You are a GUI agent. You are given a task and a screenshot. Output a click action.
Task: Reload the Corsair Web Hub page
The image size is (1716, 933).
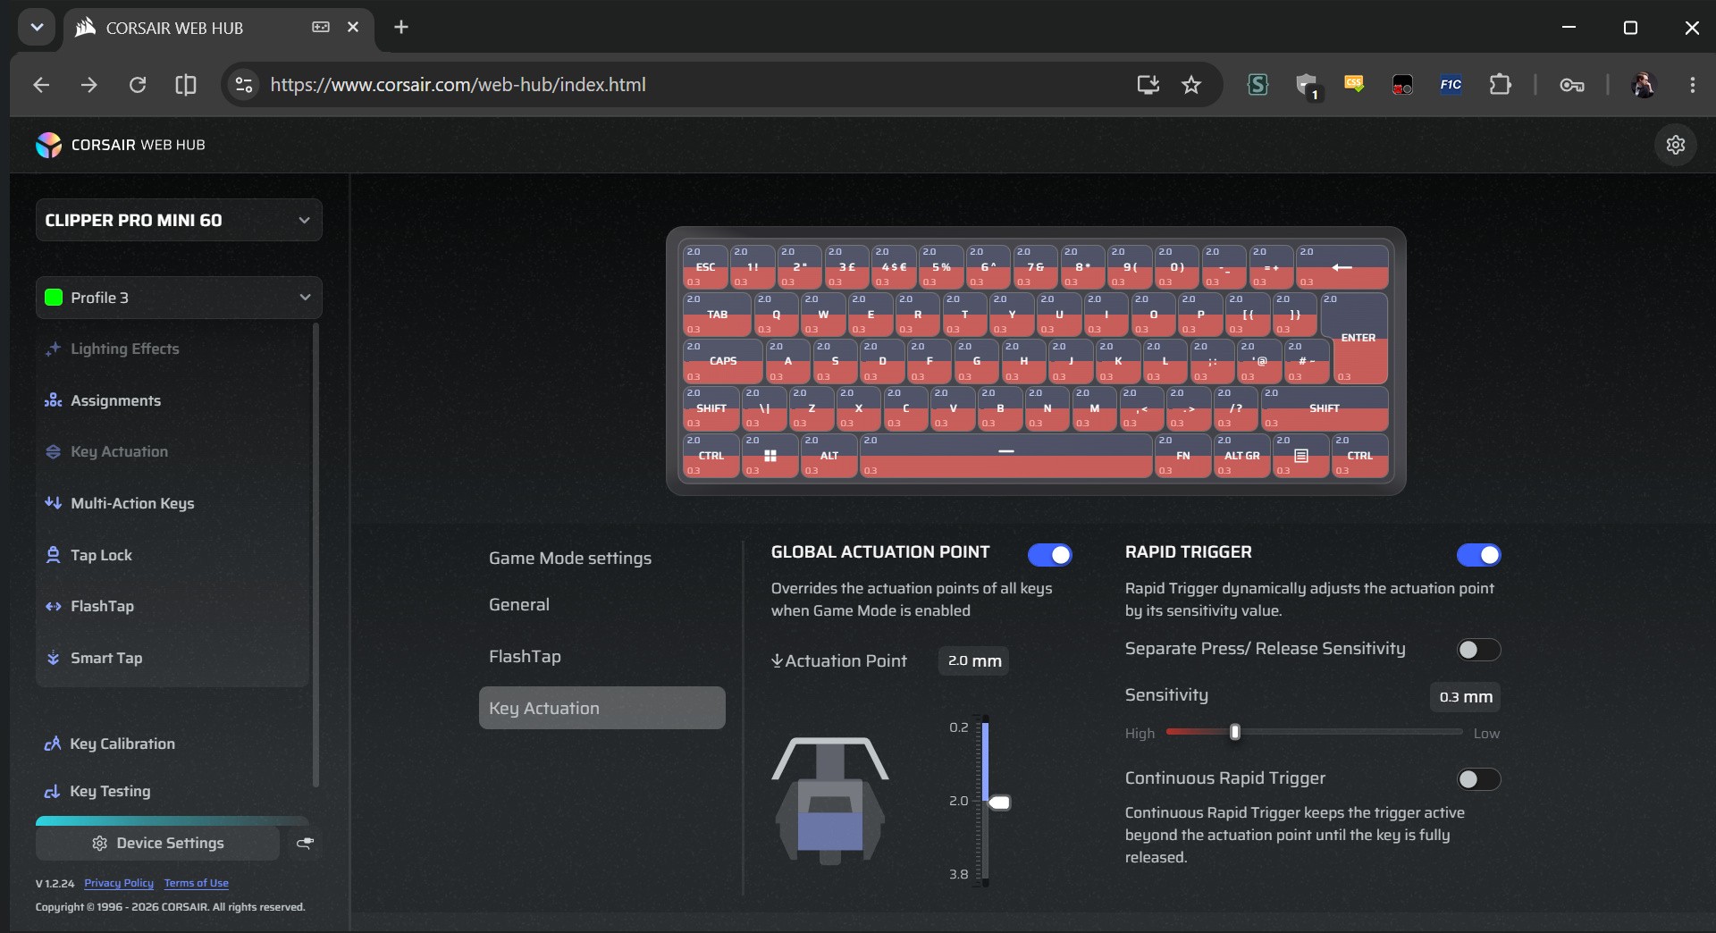point(138,85)
